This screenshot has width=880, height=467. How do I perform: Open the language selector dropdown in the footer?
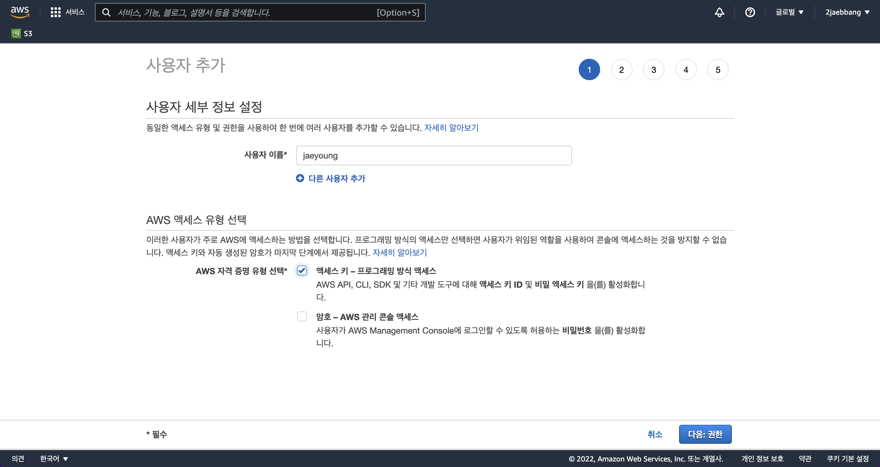(54, 458)
